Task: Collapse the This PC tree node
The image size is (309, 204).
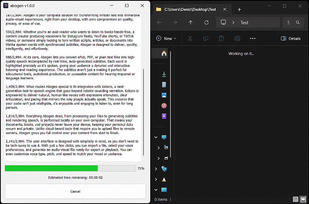Action: point(156,137)
